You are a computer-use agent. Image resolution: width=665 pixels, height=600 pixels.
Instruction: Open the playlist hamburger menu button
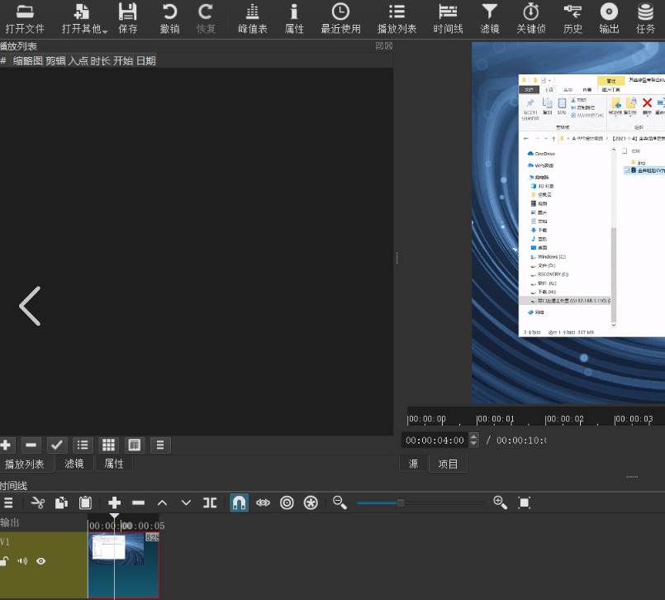pos(160,445)
